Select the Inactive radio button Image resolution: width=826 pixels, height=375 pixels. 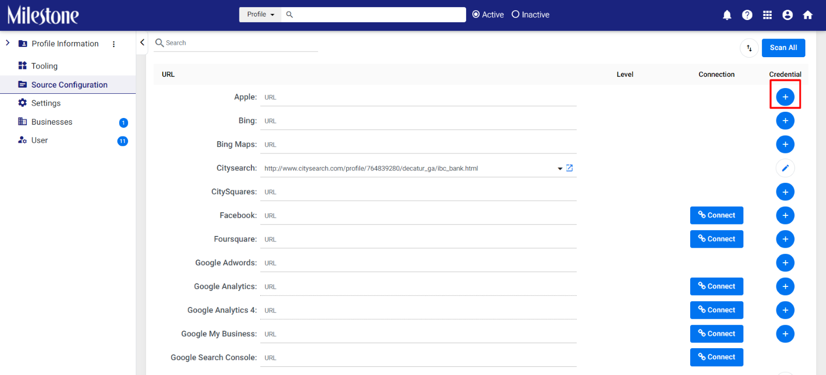[x=515, y=14]
